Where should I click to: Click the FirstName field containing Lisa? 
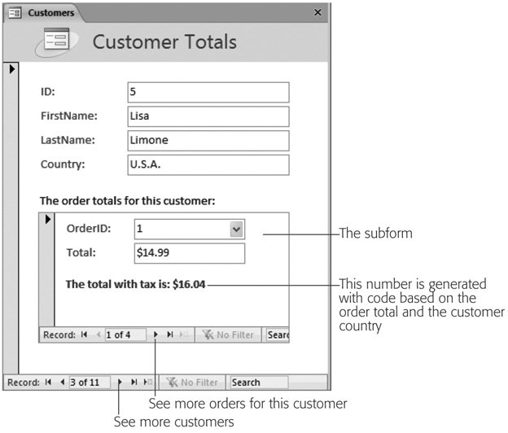[208, 116]
